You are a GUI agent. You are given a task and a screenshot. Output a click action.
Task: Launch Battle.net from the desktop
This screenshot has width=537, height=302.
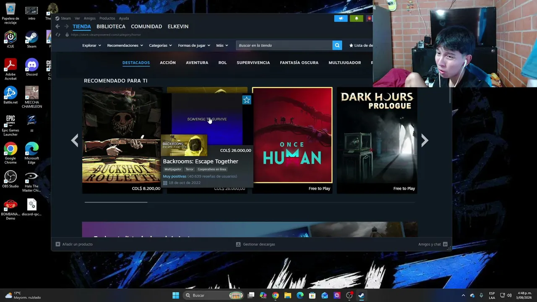click(x=10, y=95)
